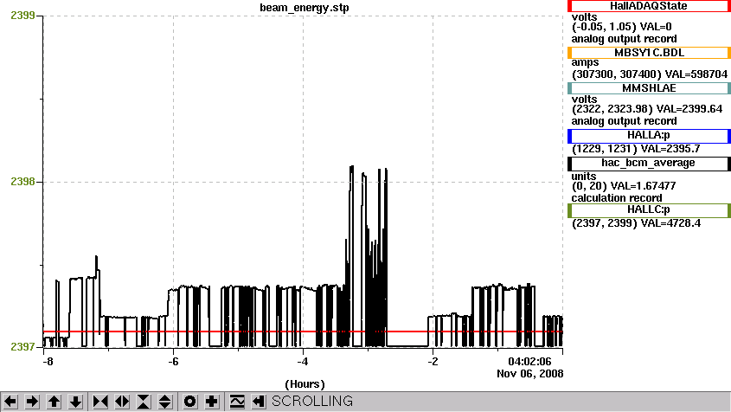This screenshot has width=731, height=412.
Task: Click the beam_energy.stp graph title
Action: click(305, 8)
